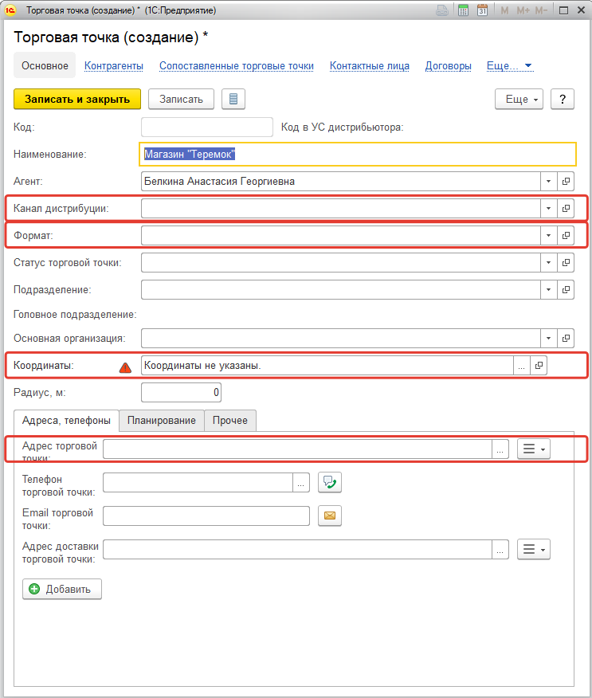Click into Email торговой точки input field

(x=206, y=516)
